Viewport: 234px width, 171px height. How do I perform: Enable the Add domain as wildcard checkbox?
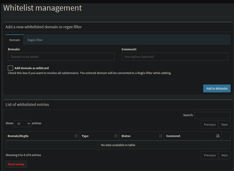point(11,68)
